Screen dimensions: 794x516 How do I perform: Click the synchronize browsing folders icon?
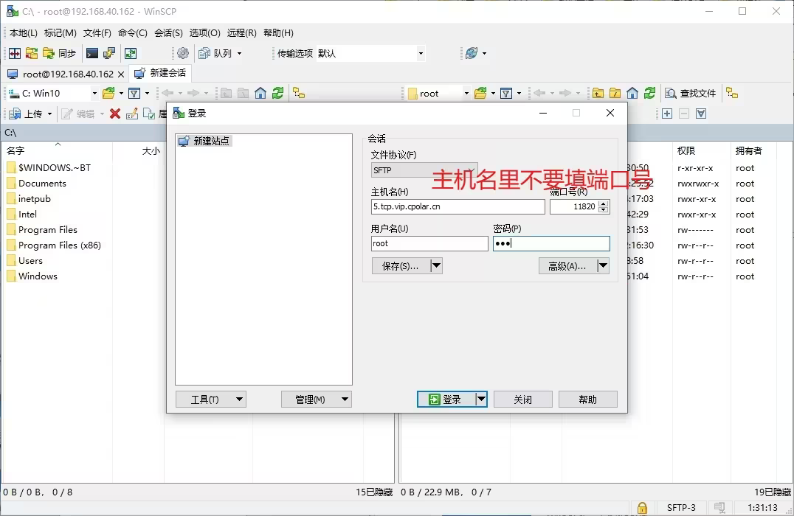coord(32,53)
